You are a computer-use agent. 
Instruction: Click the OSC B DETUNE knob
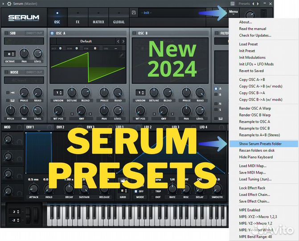154,92
